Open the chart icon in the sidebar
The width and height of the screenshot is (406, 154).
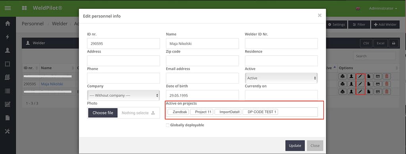click(8, 104)
